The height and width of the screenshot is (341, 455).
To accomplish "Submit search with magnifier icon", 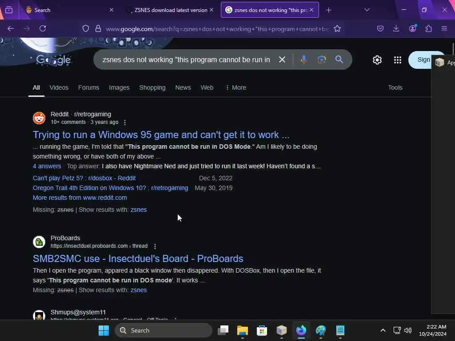I will [x=339, y=60].
